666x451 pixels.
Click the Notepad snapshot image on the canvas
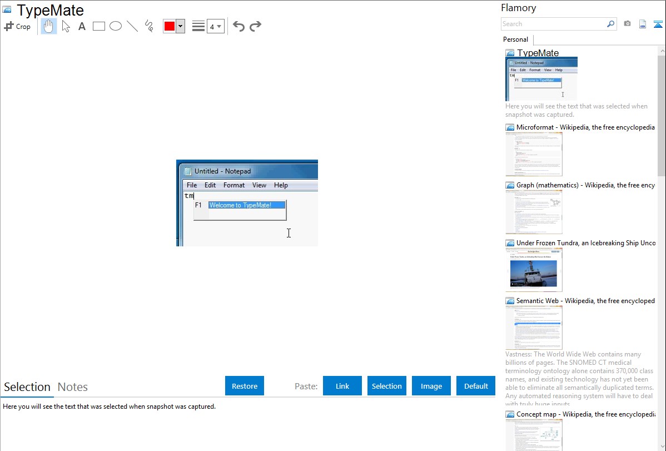(x=247, y=203)
